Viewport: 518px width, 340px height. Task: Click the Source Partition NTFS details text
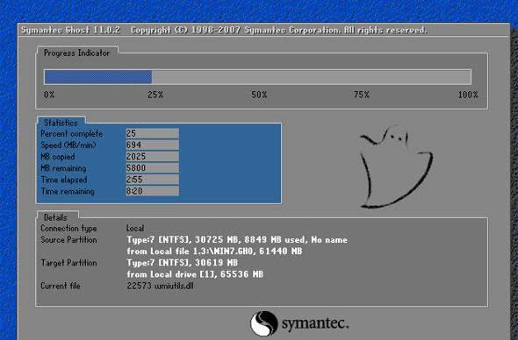pyautogui.click(x=237, y=240)
